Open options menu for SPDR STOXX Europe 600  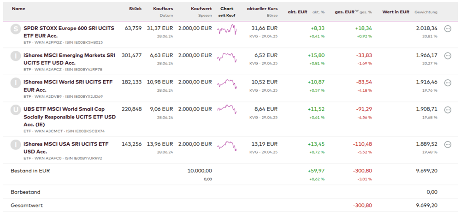(x=447, y=29)
